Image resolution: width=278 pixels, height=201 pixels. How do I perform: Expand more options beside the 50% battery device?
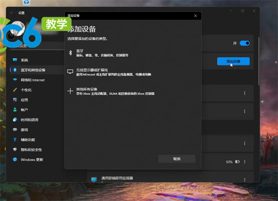pos(245,162)
